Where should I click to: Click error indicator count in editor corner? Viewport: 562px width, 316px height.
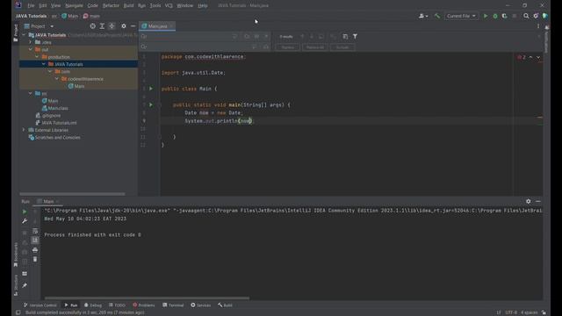522,57
